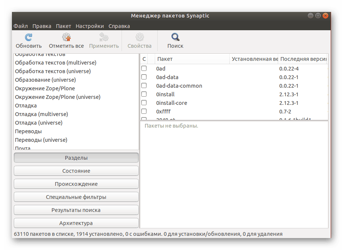
Task: Select package name 0xffff
Action: click(163, 112)
